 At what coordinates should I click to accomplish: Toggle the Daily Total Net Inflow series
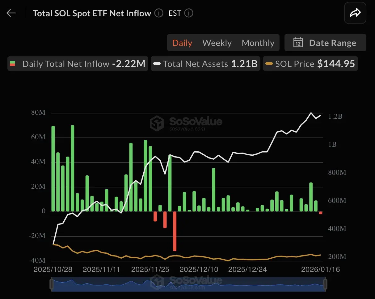[x=78, y=64]
